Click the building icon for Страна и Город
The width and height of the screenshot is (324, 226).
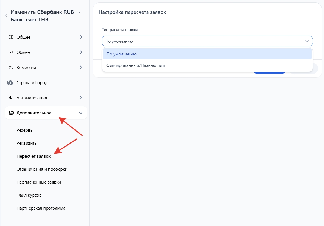pyautogui.click(x=10, y=82)
